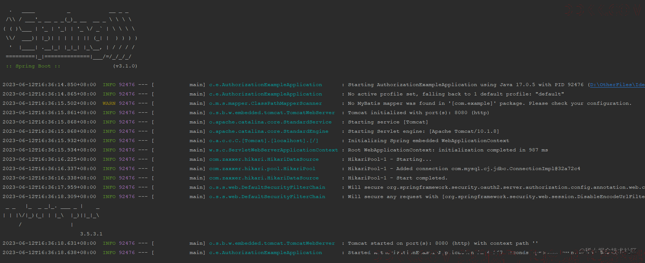Click the Tomcat initialized with port 8080 message
This screenshot has height=263, width=645.
coord(418,113)
